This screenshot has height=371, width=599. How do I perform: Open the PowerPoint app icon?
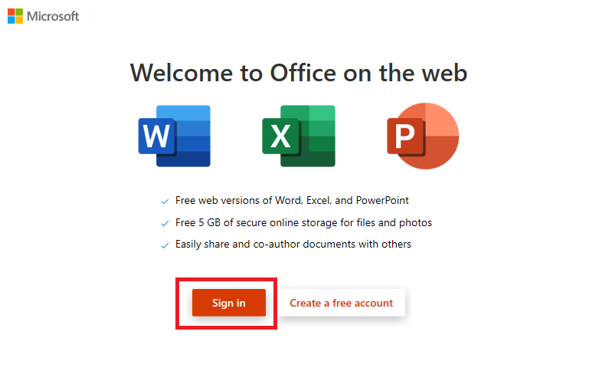[423, 136]
